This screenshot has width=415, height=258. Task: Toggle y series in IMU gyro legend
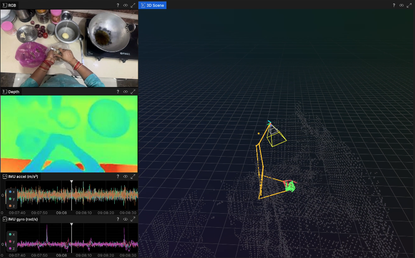pyautogui.click(x=12, y=241)
